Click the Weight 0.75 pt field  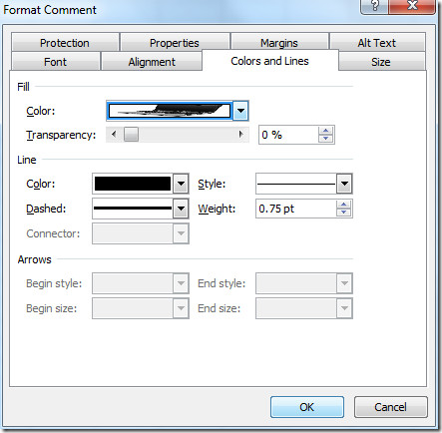(296, 209)
